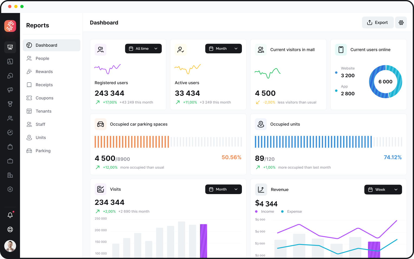Viewport: 414px width, 259px height.
Task: Click the Website legend dot
Action: point(336,73)
